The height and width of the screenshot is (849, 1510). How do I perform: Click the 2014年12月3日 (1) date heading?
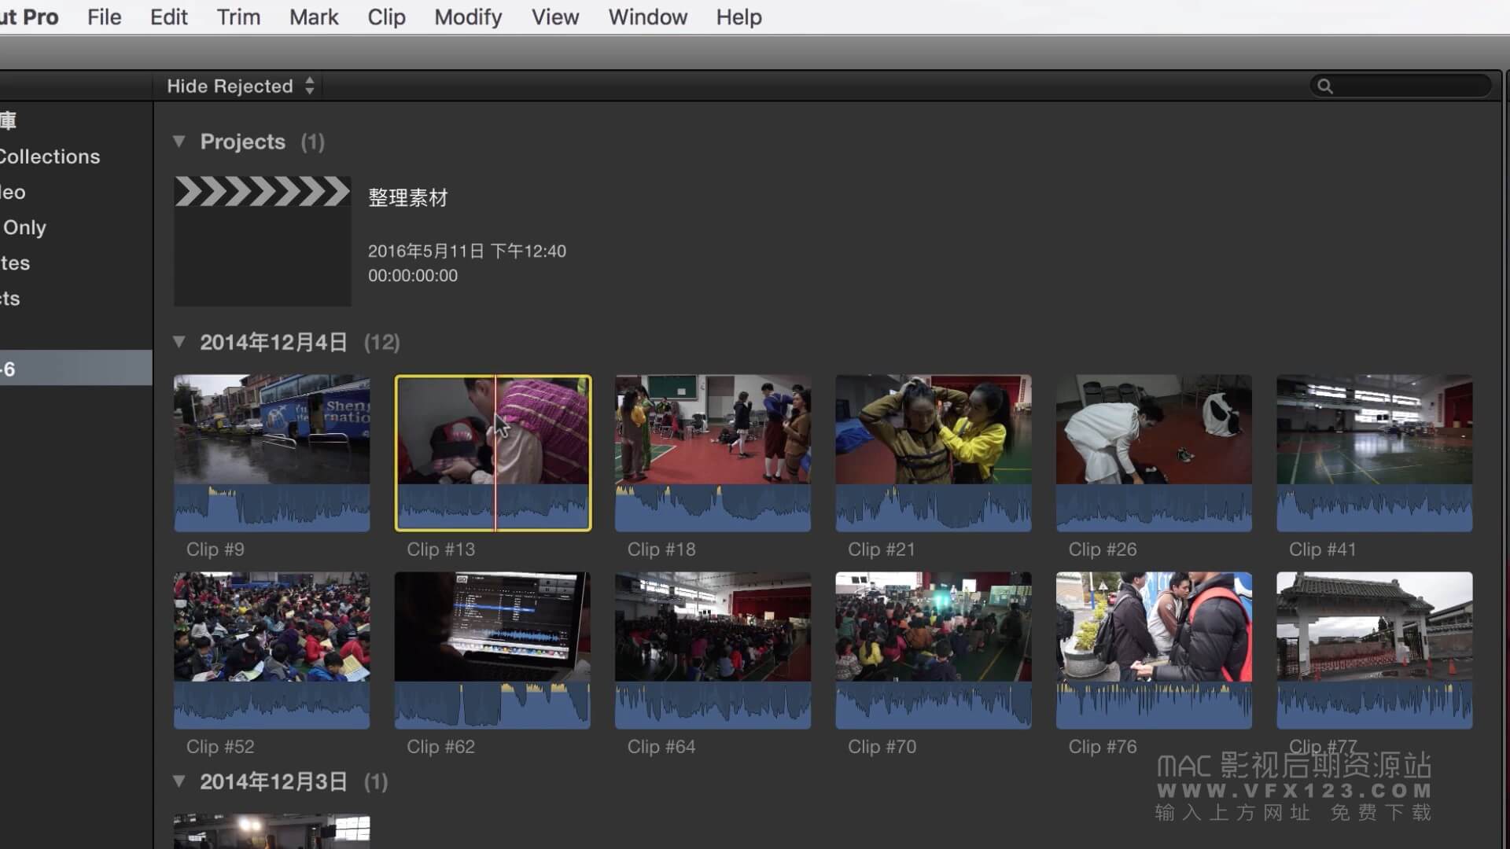pos(293,781)
